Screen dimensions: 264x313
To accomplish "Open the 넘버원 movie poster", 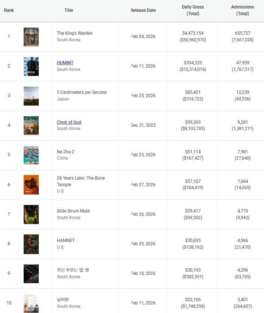I will coord(31,303).
